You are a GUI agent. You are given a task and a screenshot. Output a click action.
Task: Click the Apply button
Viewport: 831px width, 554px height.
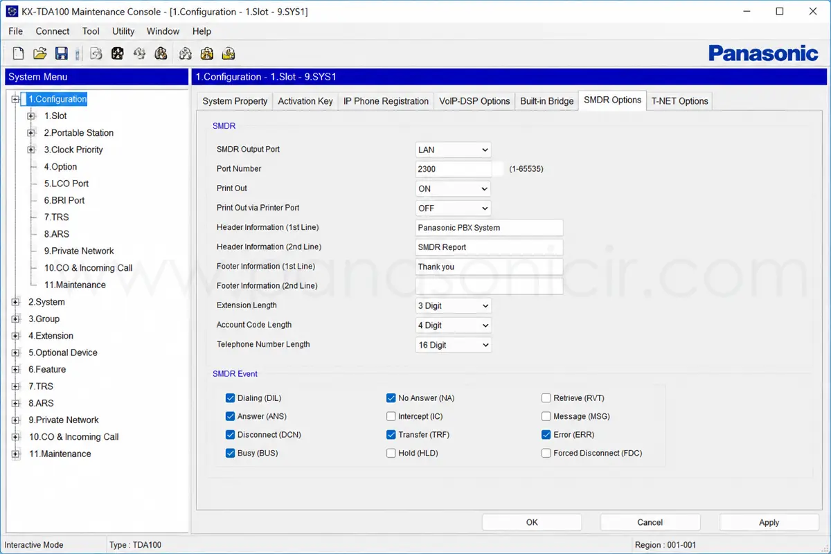(769, 522)
